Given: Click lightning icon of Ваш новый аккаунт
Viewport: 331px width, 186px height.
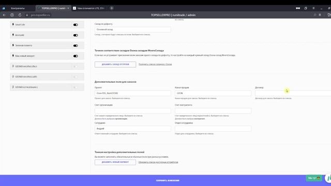Looking at the screenshot, I should point(13,56).
